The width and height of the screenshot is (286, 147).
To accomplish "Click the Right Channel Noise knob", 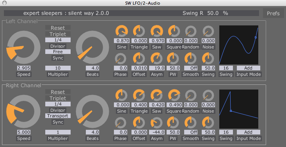I will click(208, 95).
